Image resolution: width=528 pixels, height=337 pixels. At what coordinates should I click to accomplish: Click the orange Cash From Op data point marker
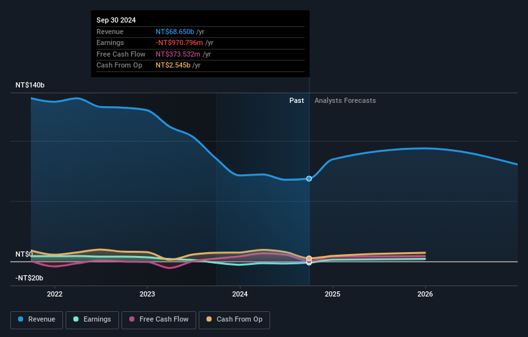309,259
